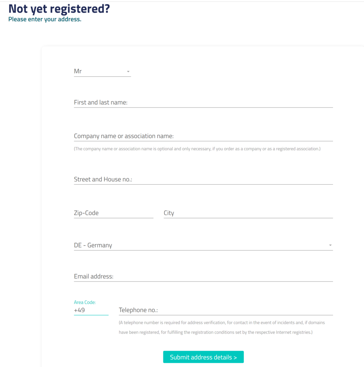Open the Mr salutation dropdown

click(102, 71)
